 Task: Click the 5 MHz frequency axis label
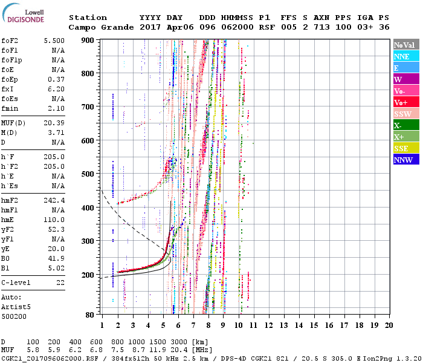point(163,325)
